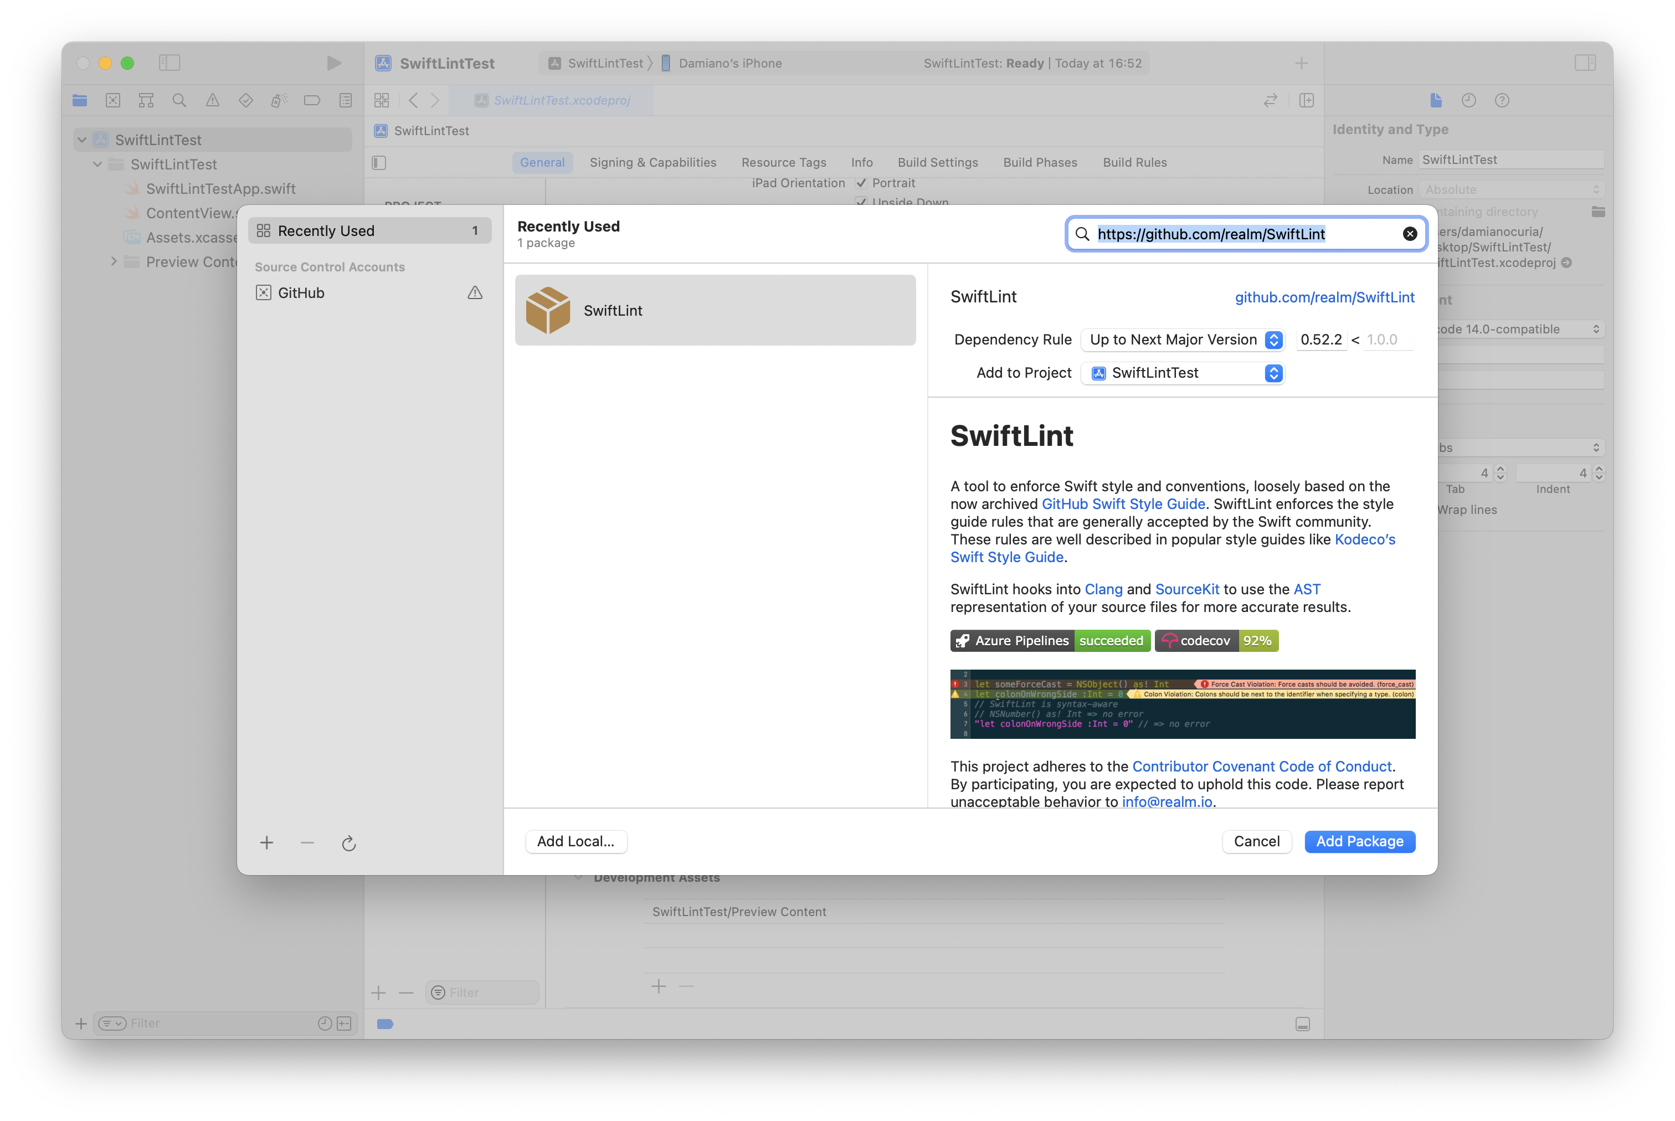Expand the Add to Project dropdown
Viewport: 1675px width, 1121px height.
(1275, 372)
